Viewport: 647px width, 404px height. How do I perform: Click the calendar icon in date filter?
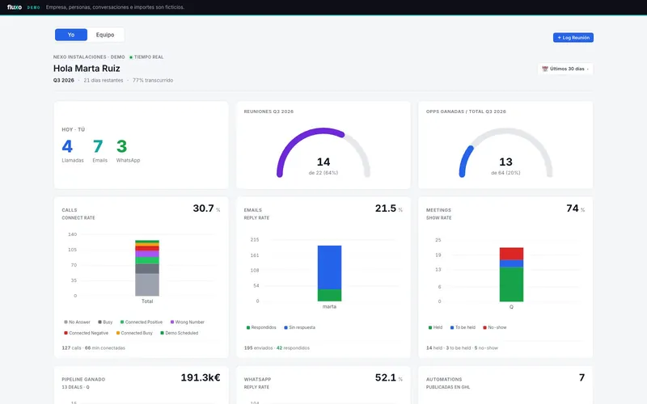click(x=544, y=69)
